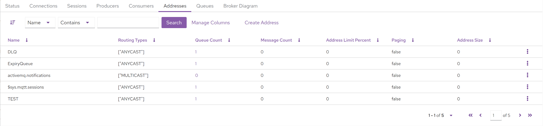Click the current page number input
This screenshot has width=543, height=126.
point(496,115)
